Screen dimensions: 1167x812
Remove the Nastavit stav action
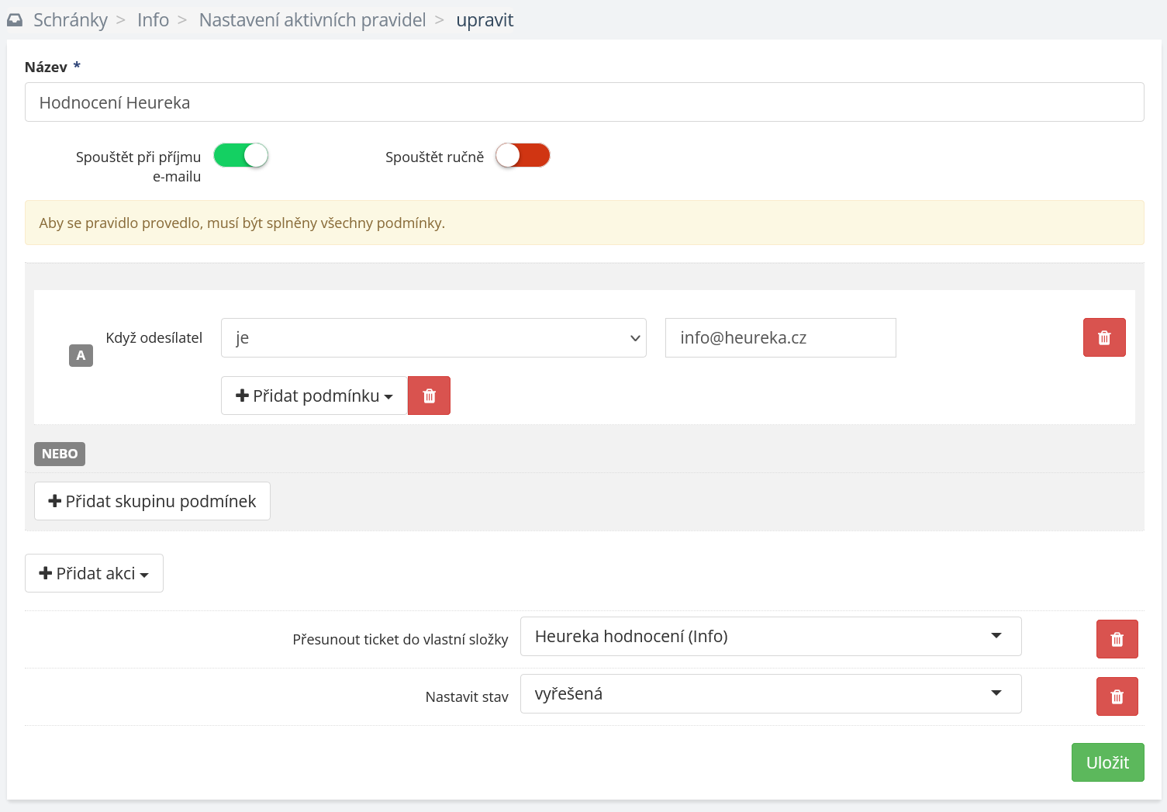pos(1117,696)
